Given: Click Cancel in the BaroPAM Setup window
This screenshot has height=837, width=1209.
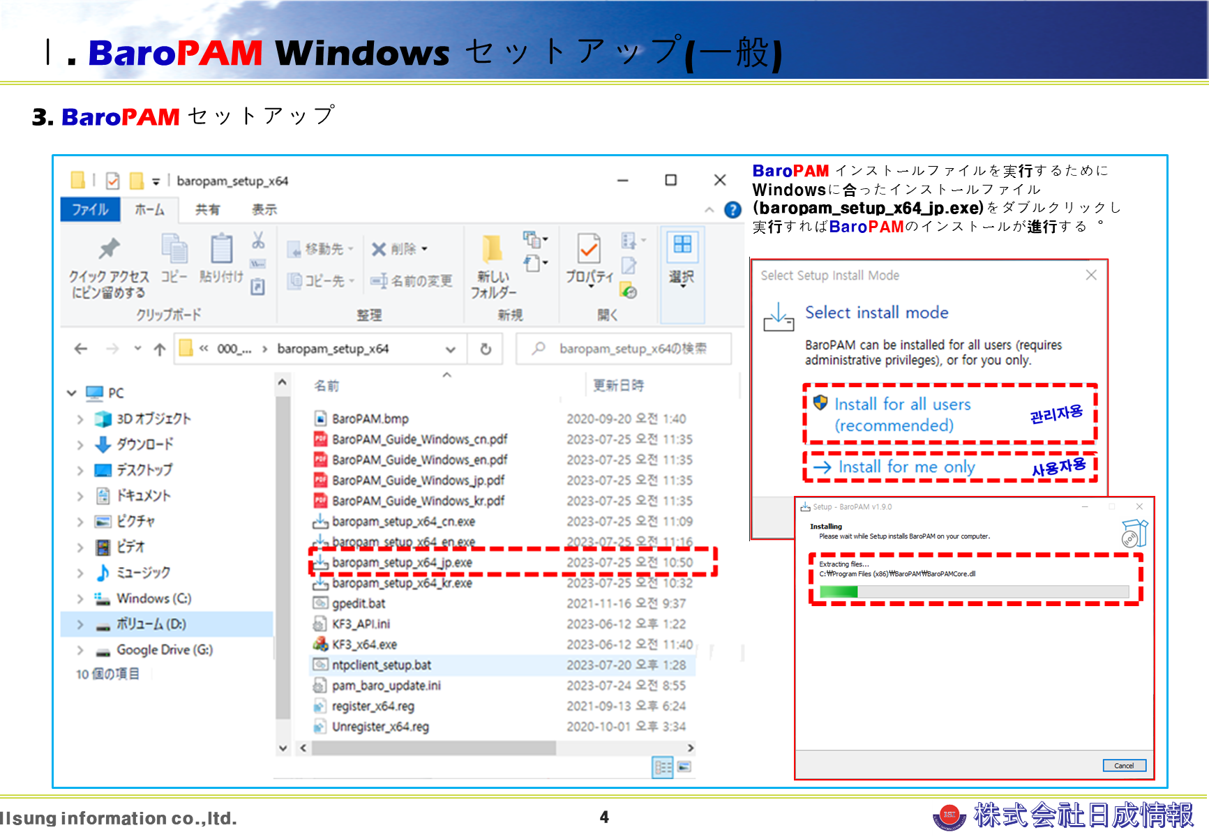Looking at the screenshot, I should pos(1124,766).
